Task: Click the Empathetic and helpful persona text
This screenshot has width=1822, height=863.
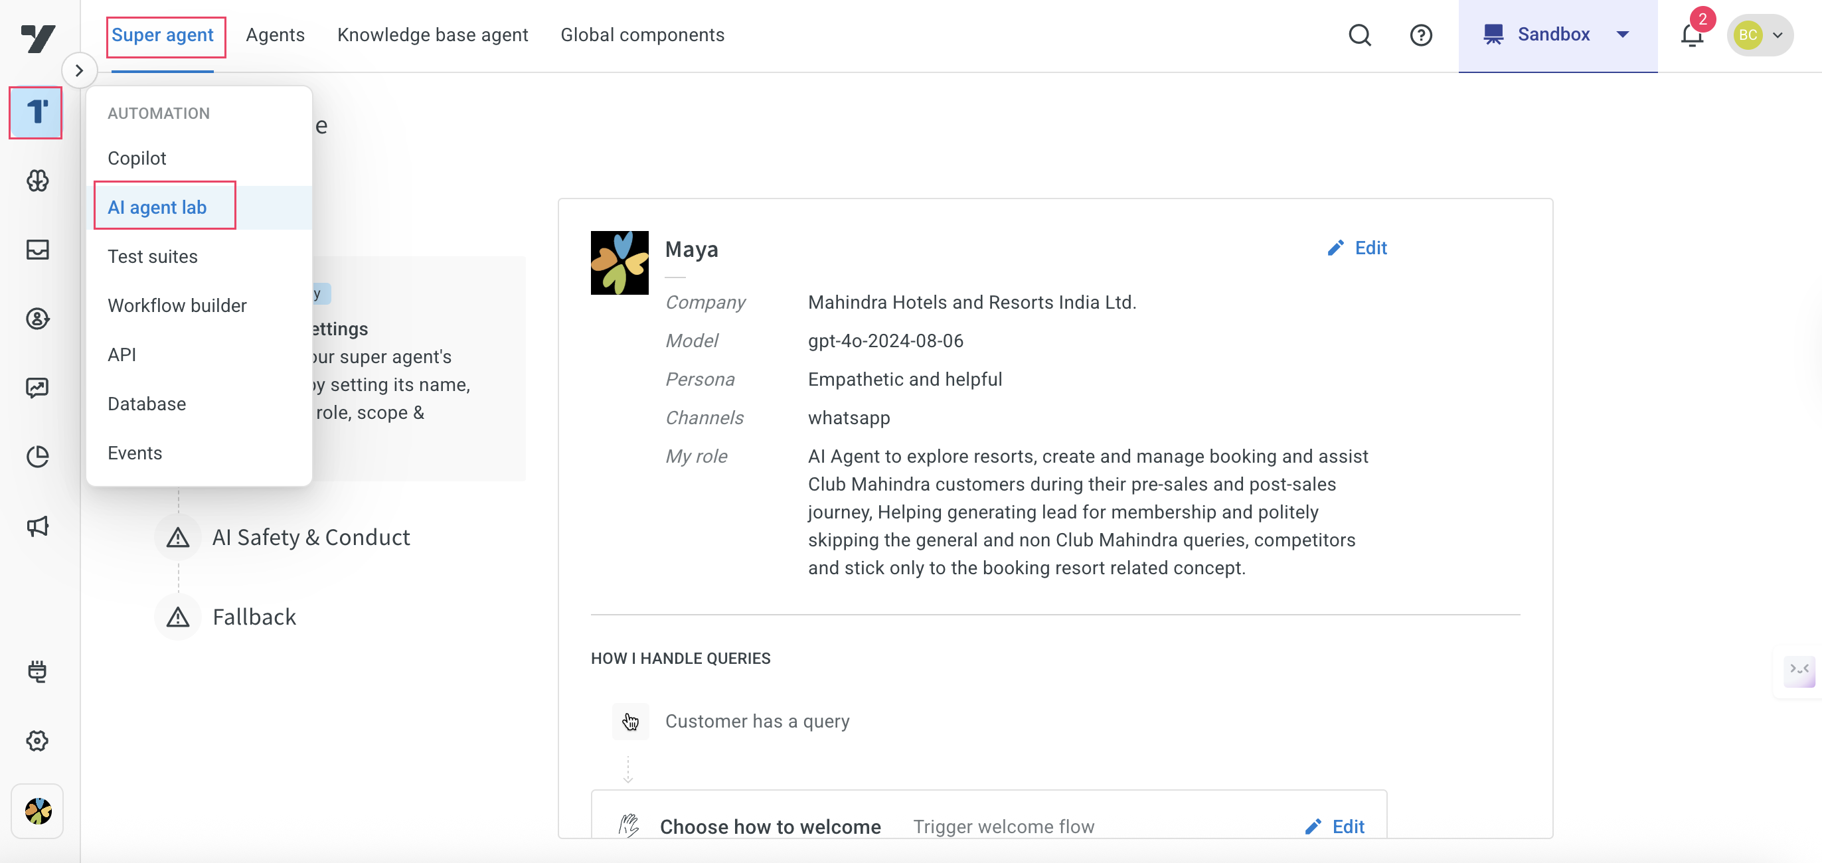Action: pos(904,379)
